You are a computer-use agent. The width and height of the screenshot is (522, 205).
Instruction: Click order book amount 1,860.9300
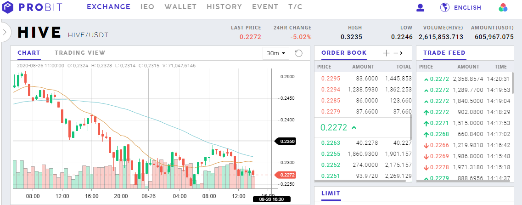click(x=363, y=154)
